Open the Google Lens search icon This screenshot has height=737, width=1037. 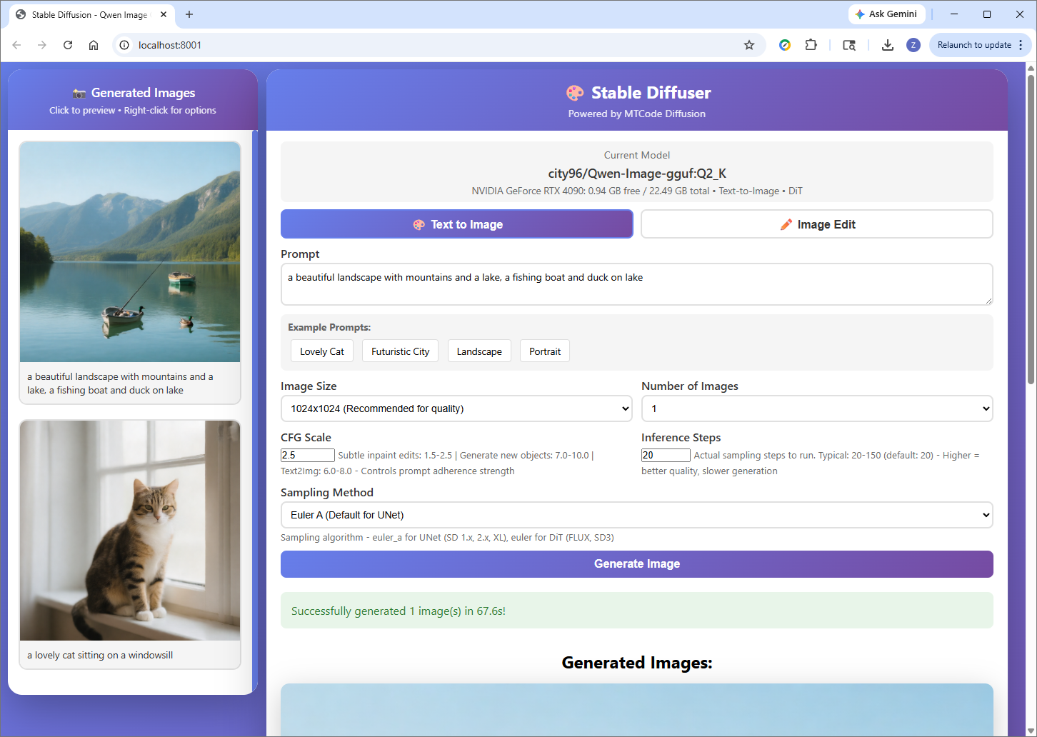849,45
